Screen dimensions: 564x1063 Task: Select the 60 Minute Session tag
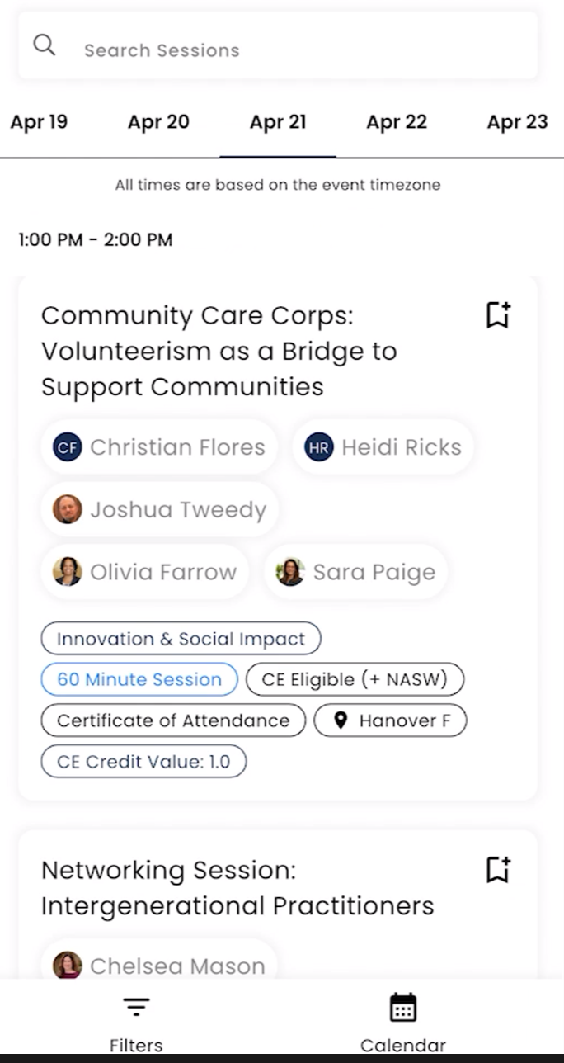139,679
